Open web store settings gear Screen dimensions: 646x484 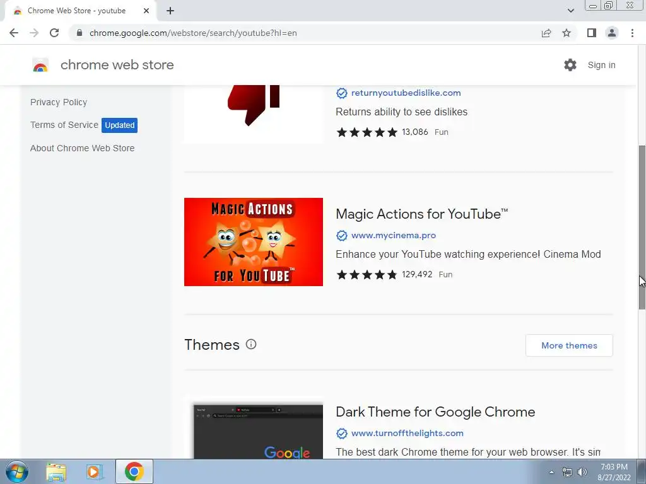pyautogui.click(x=570, y=65)
